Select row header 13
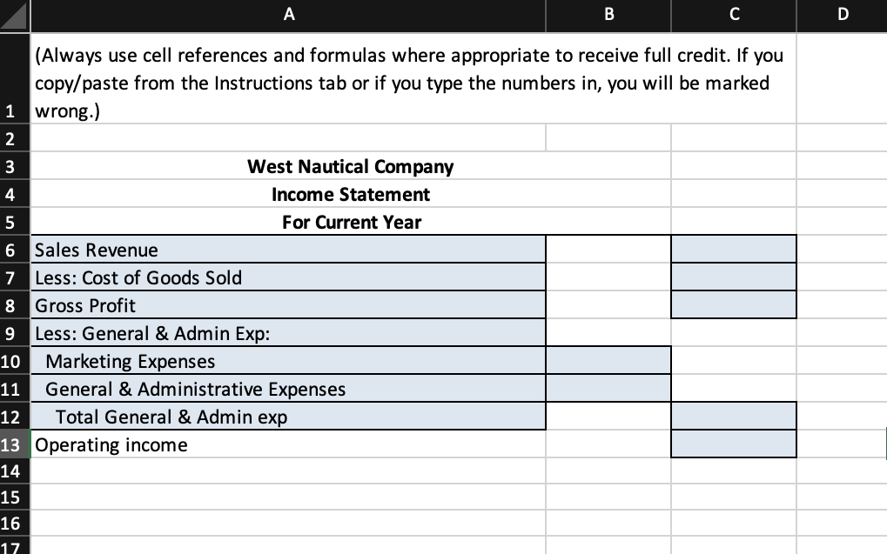887x554 pixels. point(15,444)
